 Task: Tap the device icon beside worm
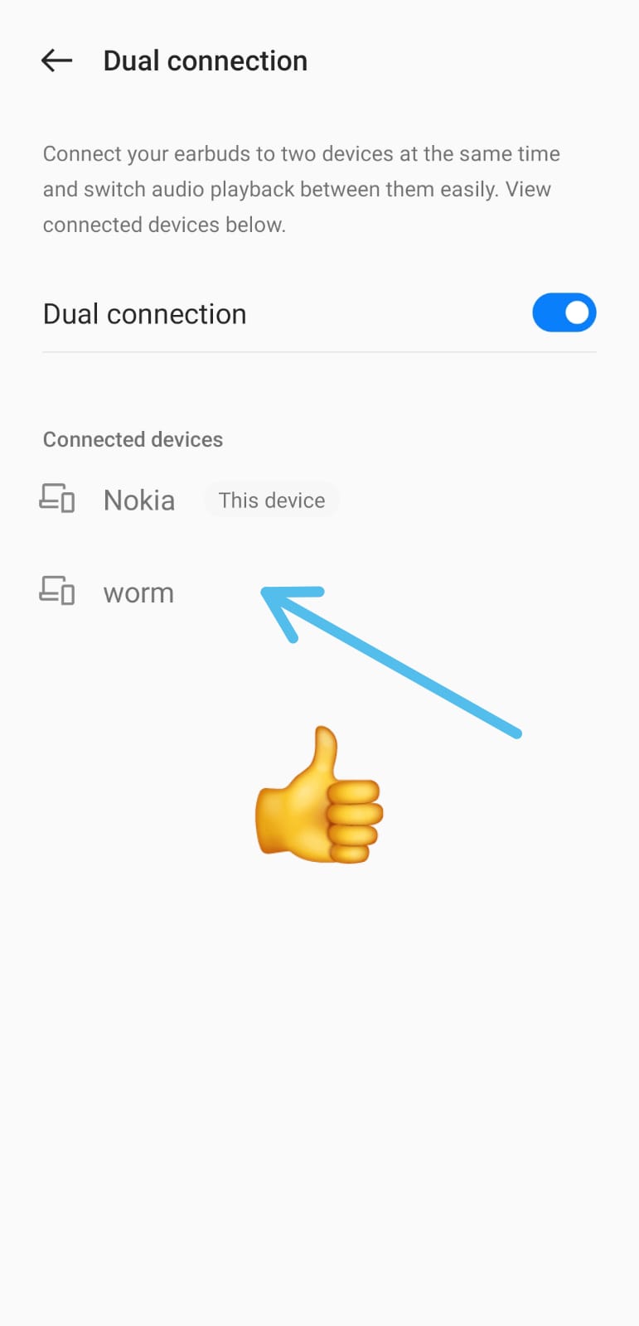click(57, 591)
